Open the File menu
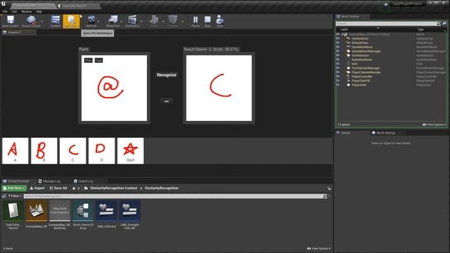Image resolution: width=450 pixels, height=253 pixels. pos(5,12)
